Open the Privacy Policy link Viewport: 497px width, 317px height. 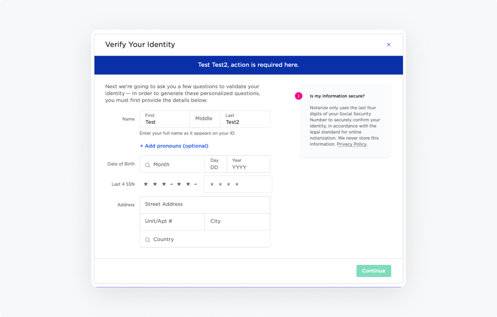point(352,144)
